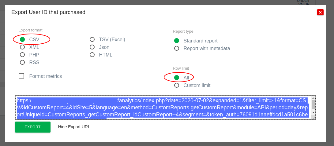Image resolution: width=334 pixels, height=146 pixels.
Task: Click inside the export URL text area
Action: point(162,108)
